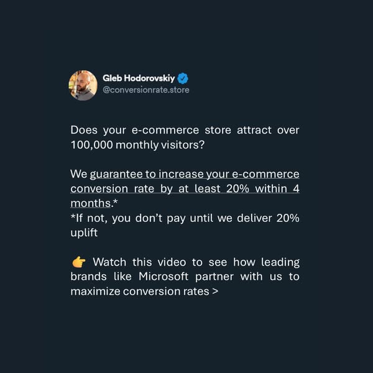Click "100,000 monthly visitors?" text

[137, 144]
